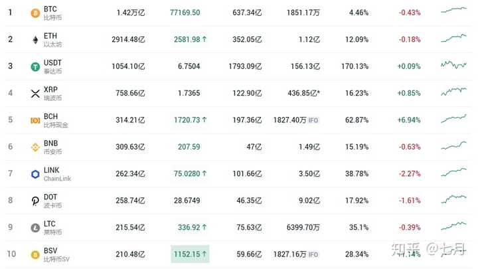Click the Ethereum ETH diamond icon
This screenshot has width=478, height=269.
point(35,40)
